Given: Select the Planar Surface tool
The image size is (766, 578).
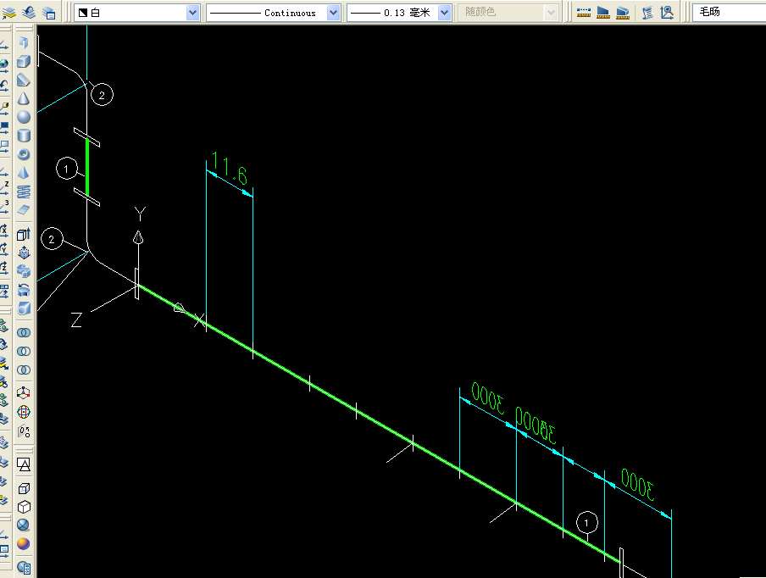Looking at the screenshot, I should click(x=24, y=209).
